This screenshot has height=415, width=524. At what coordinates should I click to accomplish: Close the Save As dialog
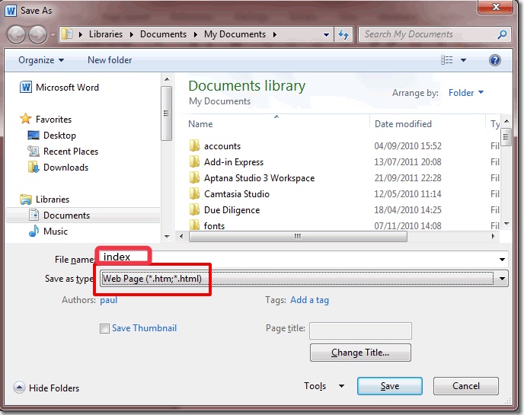pos(496,7)
